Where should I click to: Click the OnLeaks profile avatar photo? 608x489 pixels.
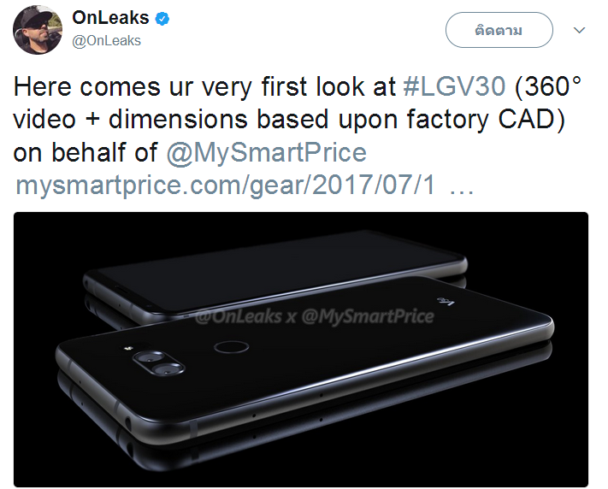(38, 30)
